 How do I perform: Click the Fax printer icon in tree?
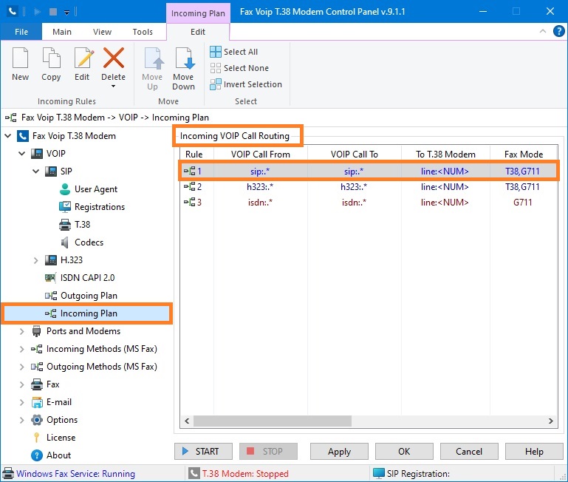point(37,384)
